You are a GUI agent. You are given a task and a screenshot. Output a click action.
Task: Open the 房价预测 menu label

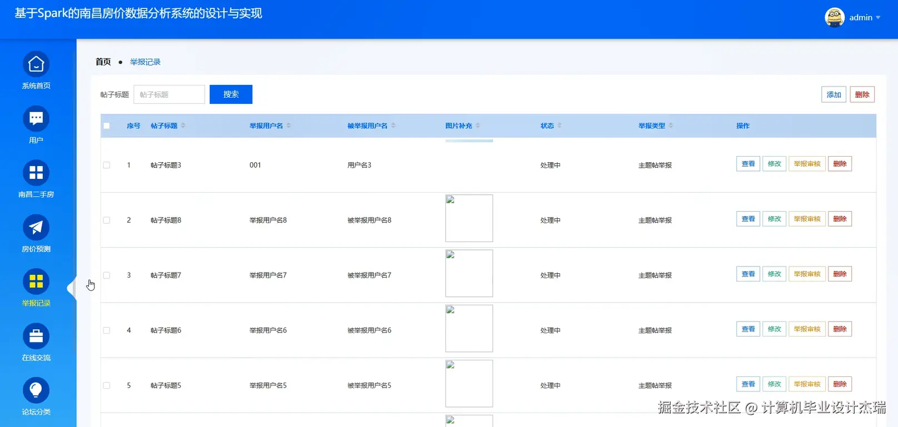click(x=36, y=249)
